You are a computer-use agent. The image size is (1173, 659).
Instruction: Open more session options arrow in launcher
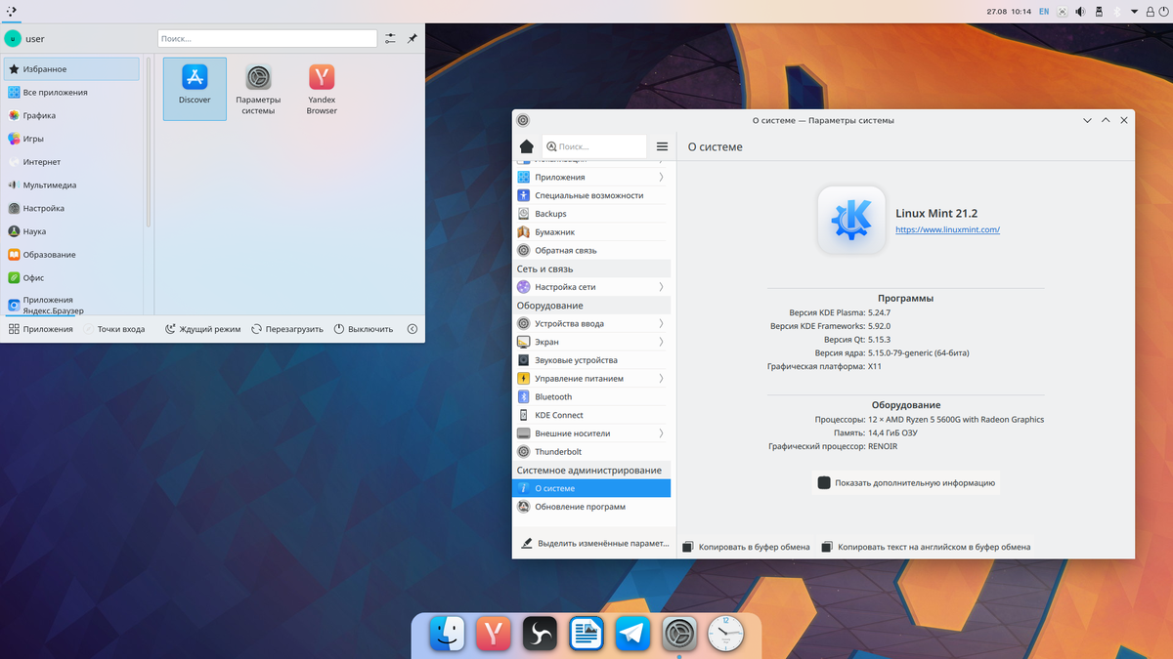[412, 329]
